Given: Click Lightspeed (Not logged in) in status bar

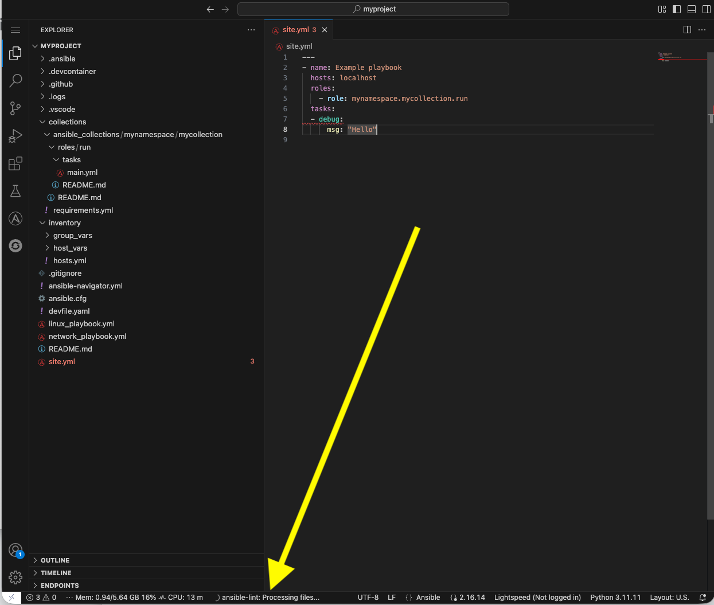Looking at the screenshot, I should point(537,597).
